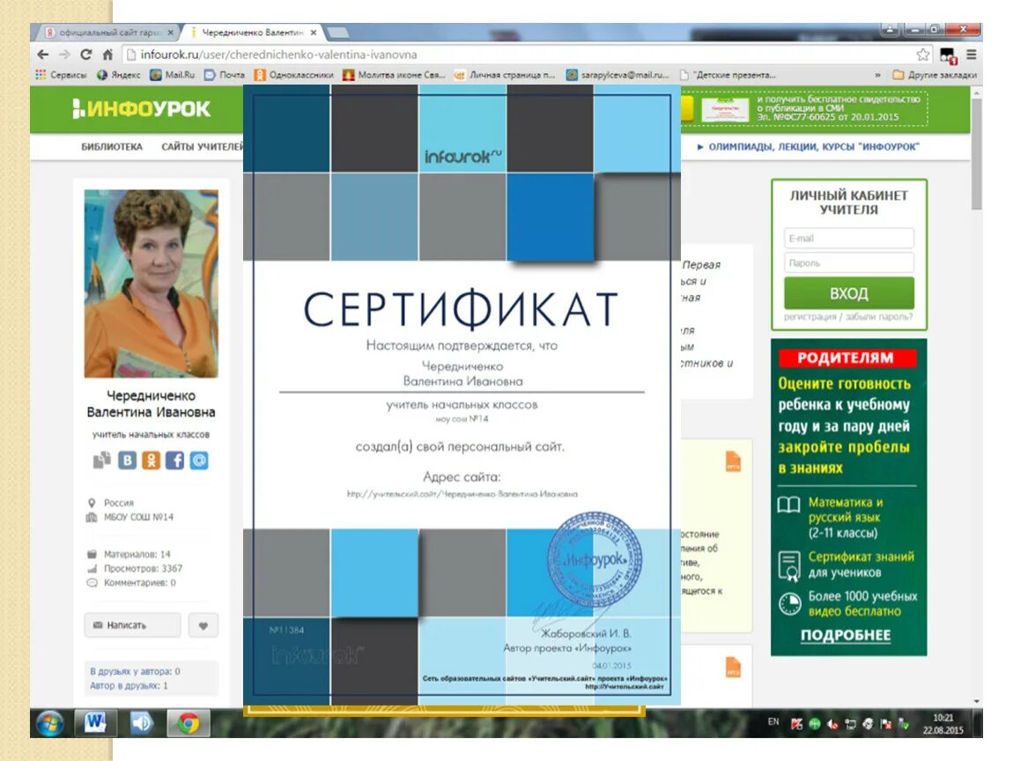Screen dimensions: 1013x761
Task: Open Молитва иконе bookmark
Action: point(394,75)
